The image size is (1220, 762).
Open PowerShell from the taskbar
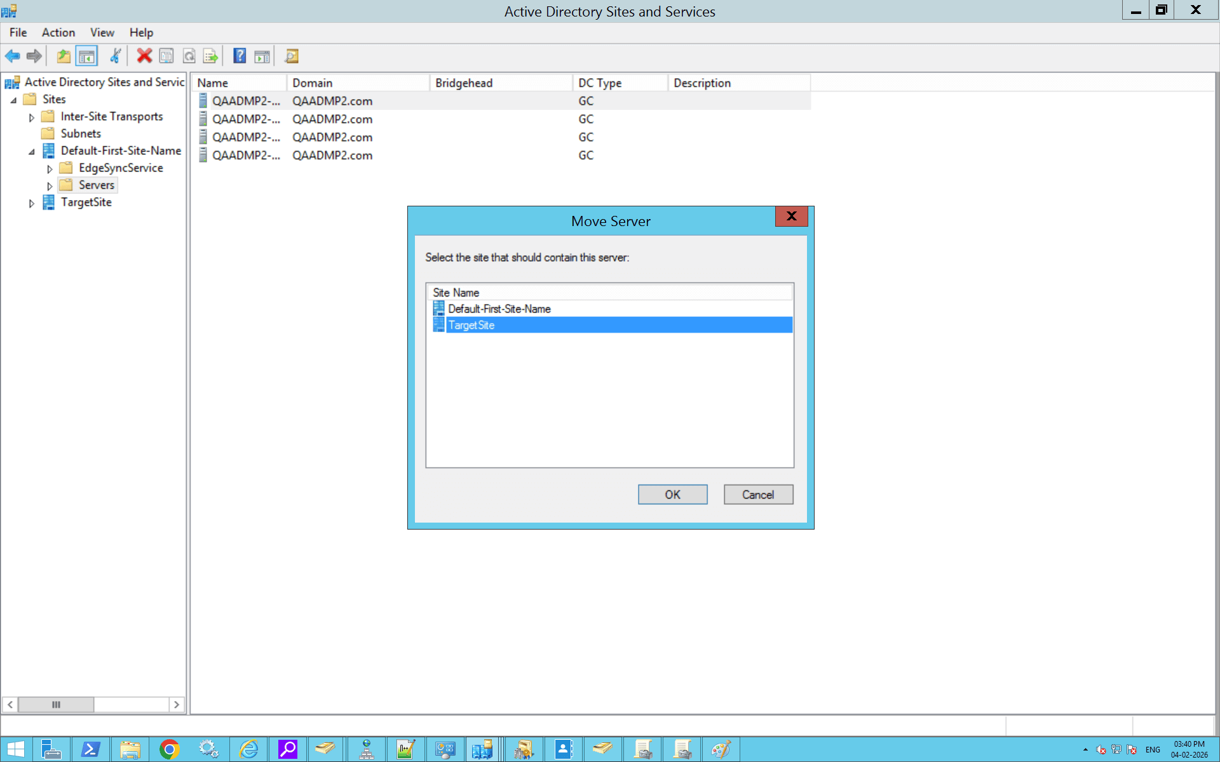pos(91,749)
